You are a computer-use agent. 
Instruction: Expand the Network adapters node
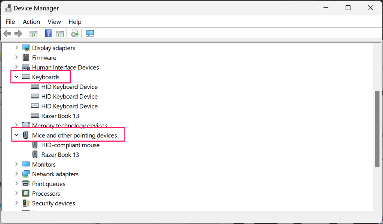pyautogui.click(x=16, y=174)
